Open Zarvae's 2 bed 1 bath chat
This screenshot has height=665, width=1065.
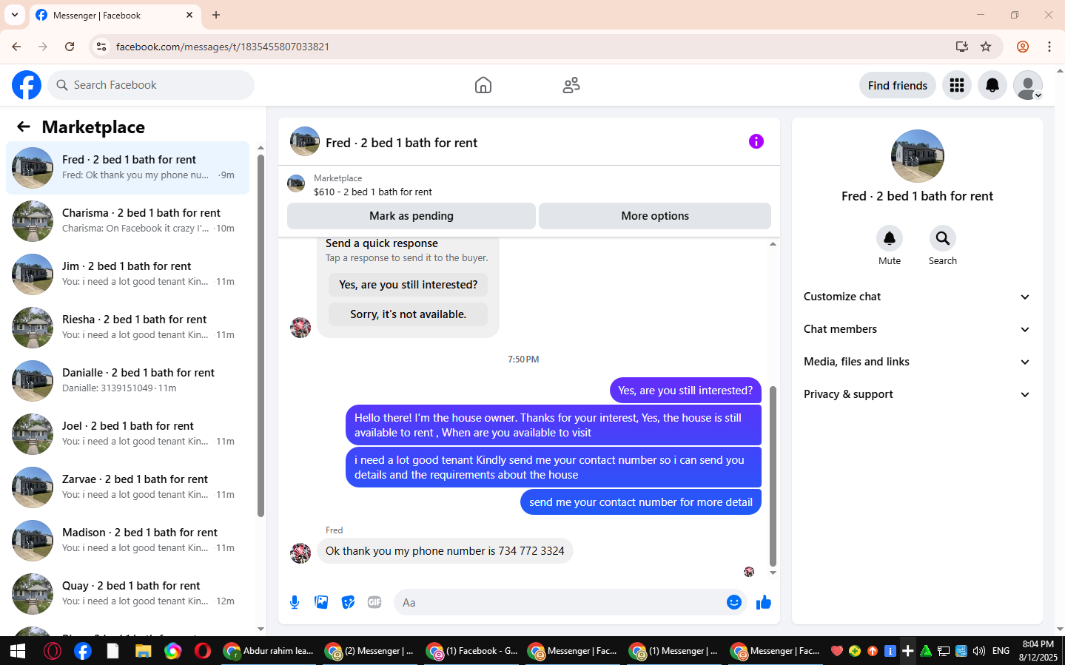point(127,487)
